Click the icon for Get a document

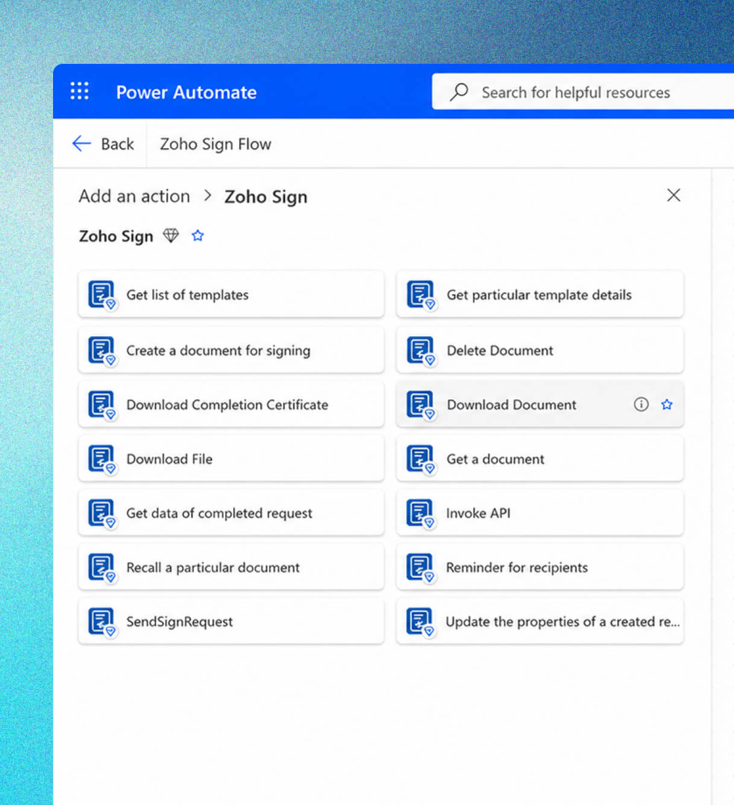(x=421, y=459)
